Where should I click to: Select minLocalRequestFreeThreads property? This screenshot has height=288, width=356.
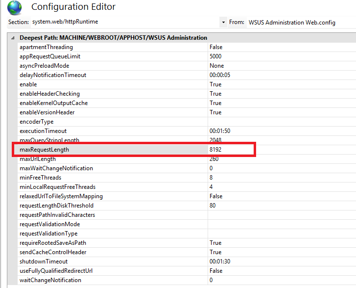(57, 187)
